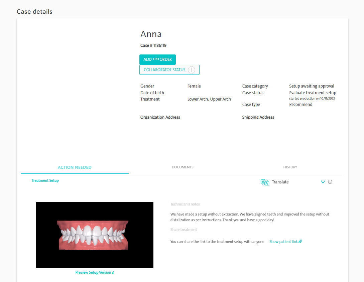
Task: Click the plus icon in Collaborator Status
Action: (x=192, y=70)
